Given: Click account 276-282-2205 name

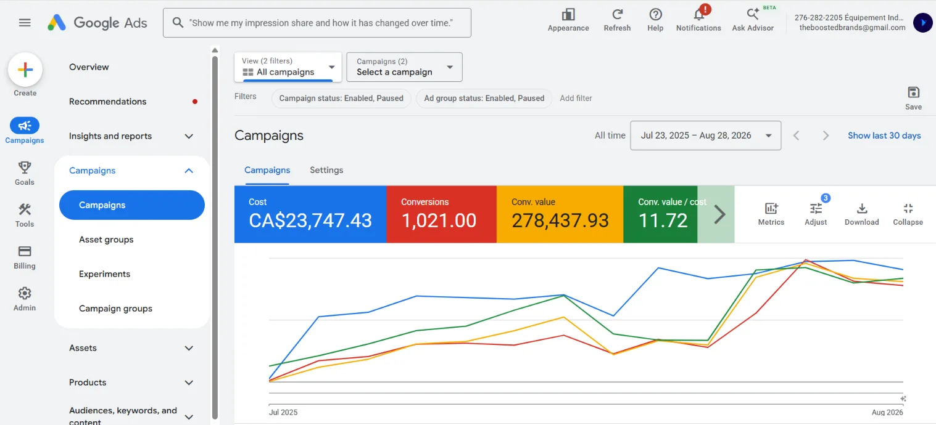Looking at the screenshot, I should pos(850,17).
